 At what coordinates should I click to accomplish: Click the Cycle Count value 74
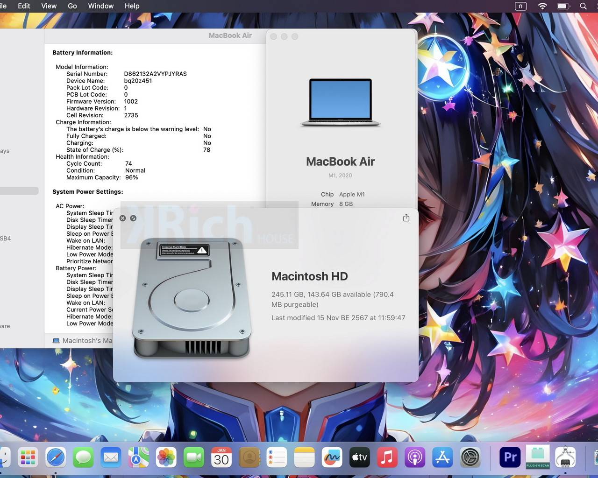coord(128,164)
